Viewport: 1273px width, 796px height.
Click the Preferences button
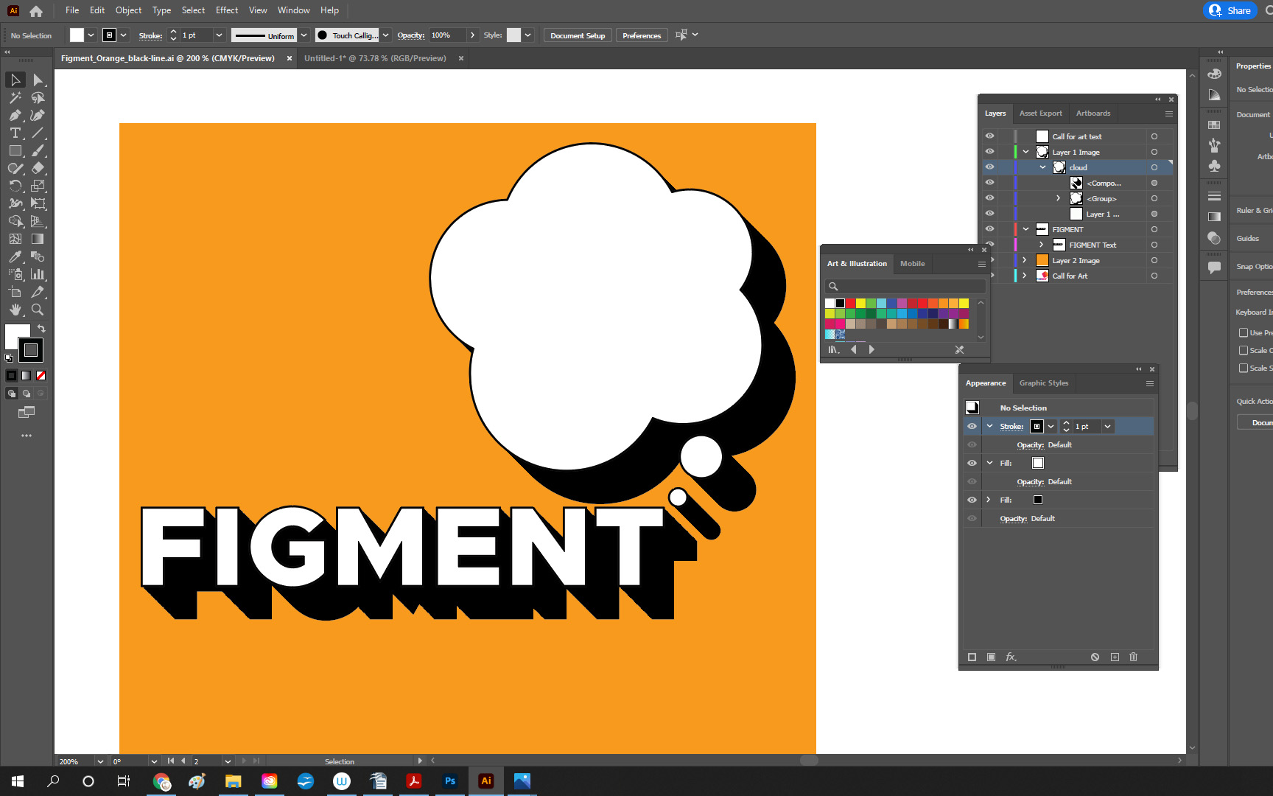[641, 35]
